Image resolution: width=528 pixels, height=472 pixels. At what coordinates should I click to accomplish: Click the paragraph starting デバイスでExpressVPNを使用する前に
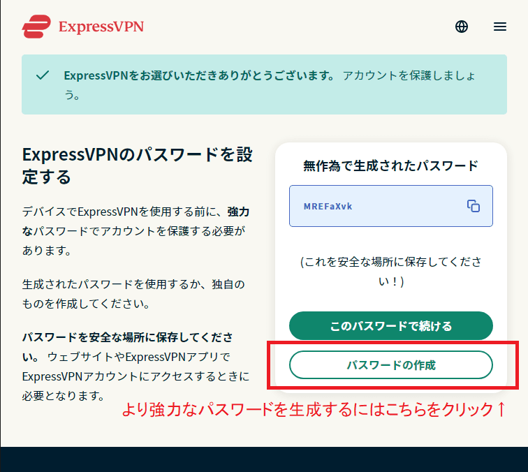(x=135, y=231)
